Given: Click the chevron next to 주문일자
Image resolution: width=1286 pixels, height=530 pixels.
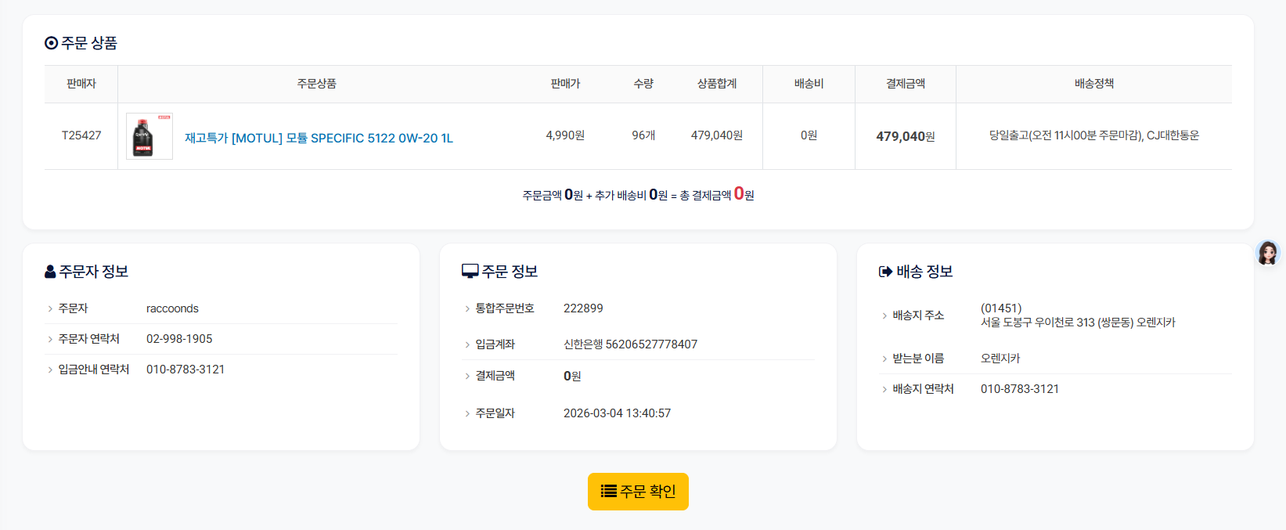Looking at the screenshot, I should point(467,413).
